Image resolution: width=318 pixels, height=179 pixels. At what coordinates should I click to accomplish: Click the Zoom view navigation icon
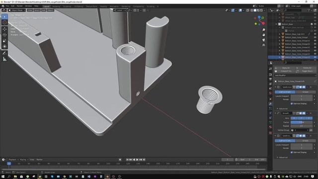(264, 30)
